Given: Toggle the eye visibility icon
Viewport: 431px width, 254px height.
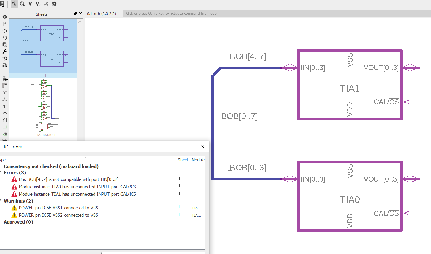Looking at the screenshot, I should [4, 17].
